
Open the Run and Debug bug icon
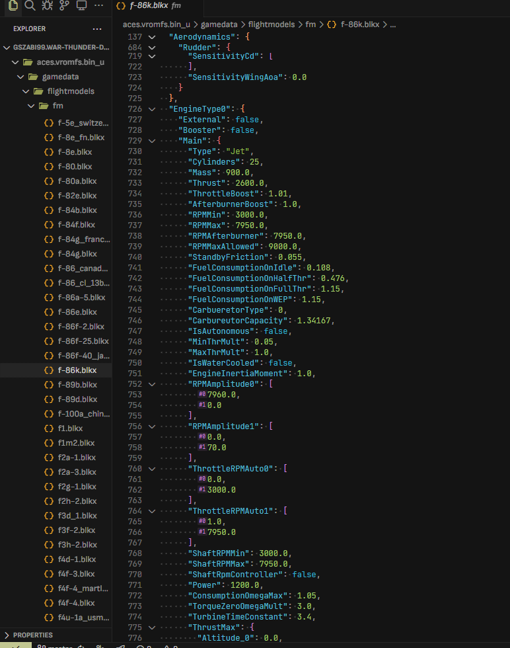(x=47, y=5)
